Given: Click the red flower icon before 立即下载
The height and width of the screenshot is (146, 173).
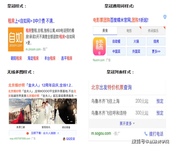Looking at the screenshot, I should [x=28, y=133].
